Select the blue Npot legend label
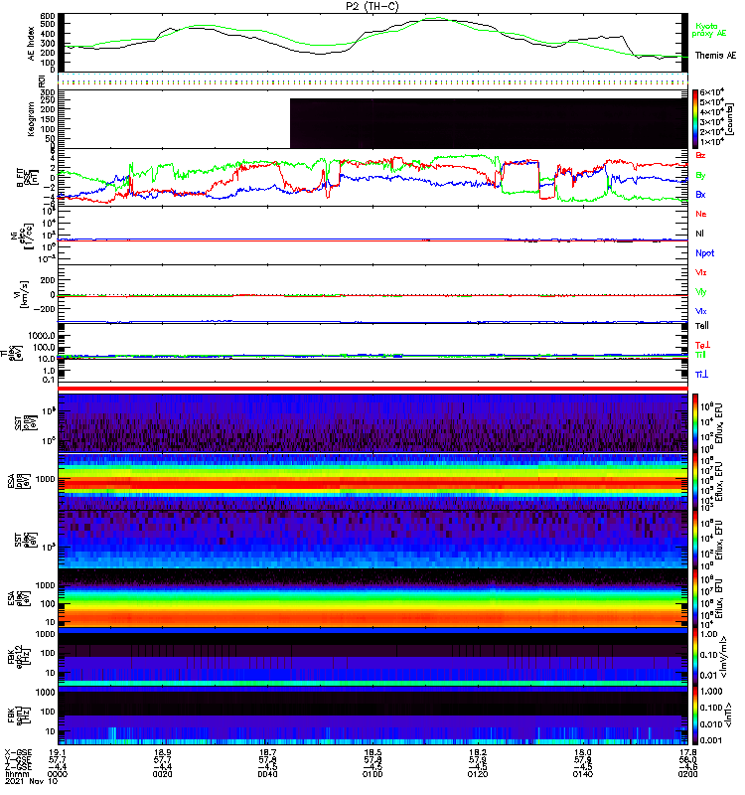 [x=704, y=253]
